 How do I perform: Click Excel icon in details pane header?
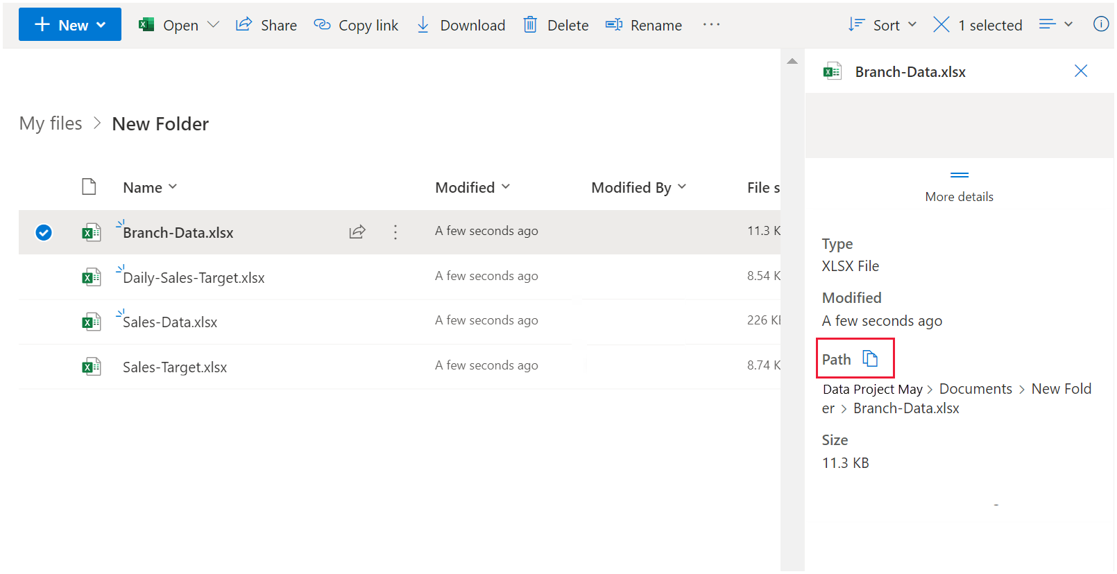coord(832,71)
